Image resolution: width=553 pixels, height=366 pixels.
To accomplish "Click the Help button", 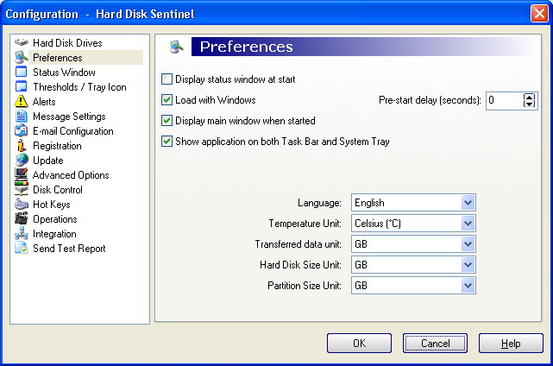I will point(511,343).
